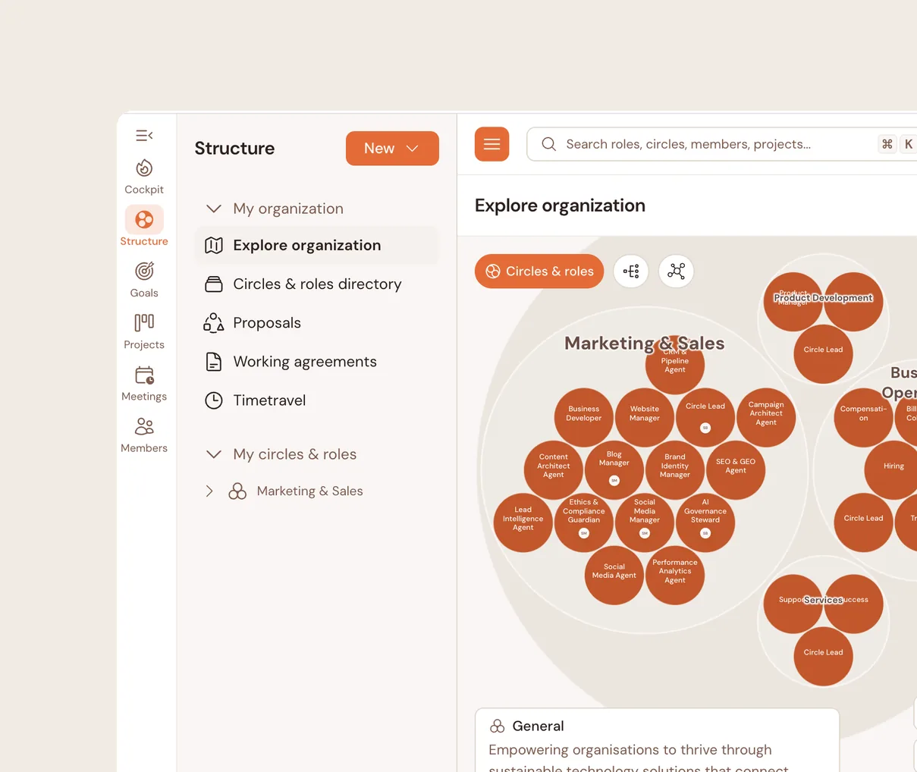The width and height of the screenshot is (917, 772).
Task: Select the Product Development Circle Lead
Action: coord(824,354)
